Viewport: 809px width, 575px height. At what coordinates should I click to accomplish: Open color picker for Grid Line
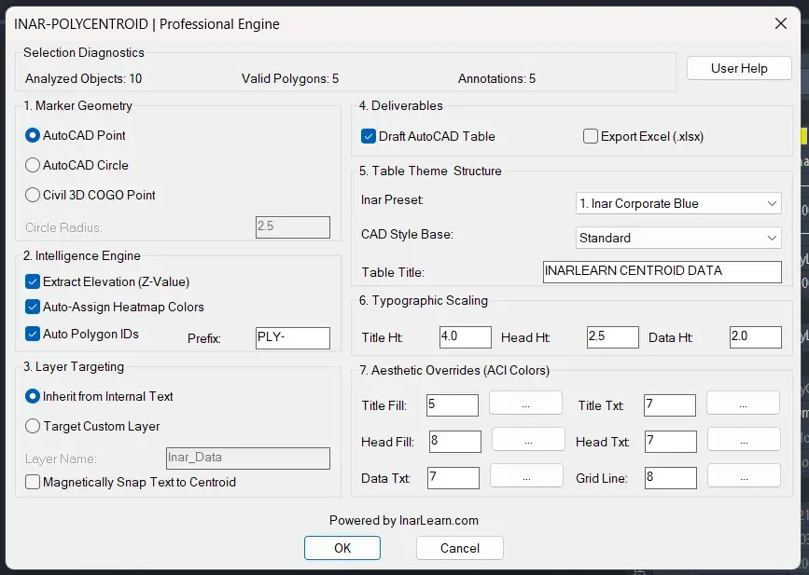click(744, 475)
